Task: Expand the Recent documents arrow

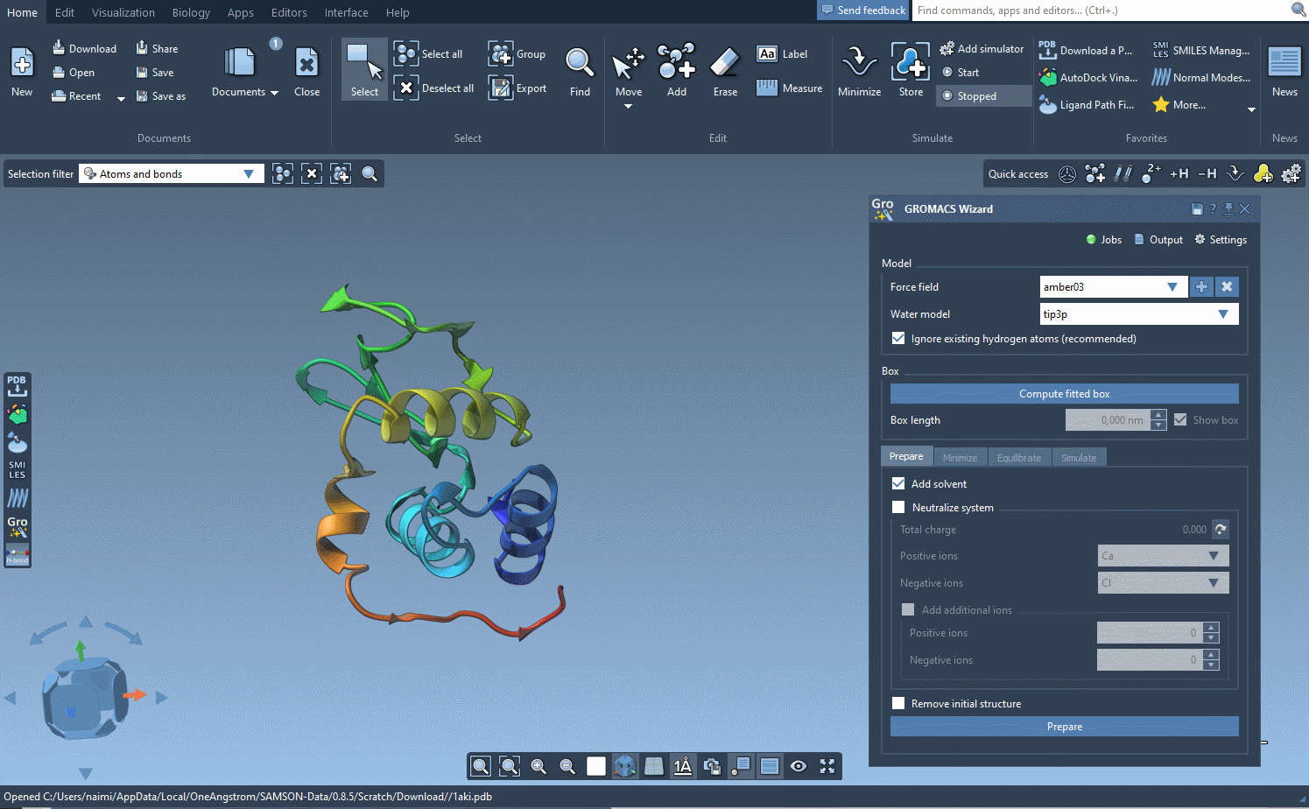Action: pyautogui.click(x=121, y=98)
